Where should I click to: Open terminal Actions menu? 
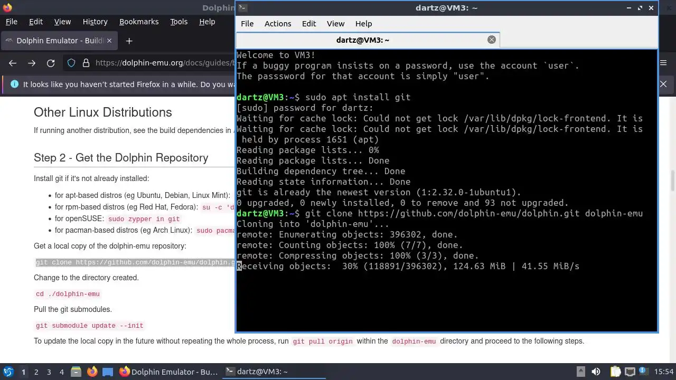278,23
